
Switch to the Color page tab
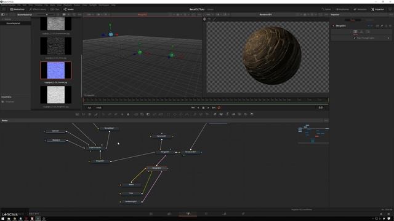[x=206, y=214]
